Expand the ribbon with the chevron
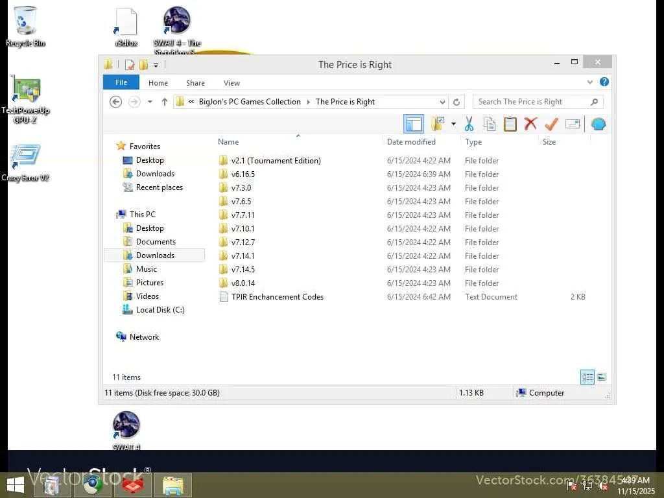664x498 pixels. click(x=590, y=82)
